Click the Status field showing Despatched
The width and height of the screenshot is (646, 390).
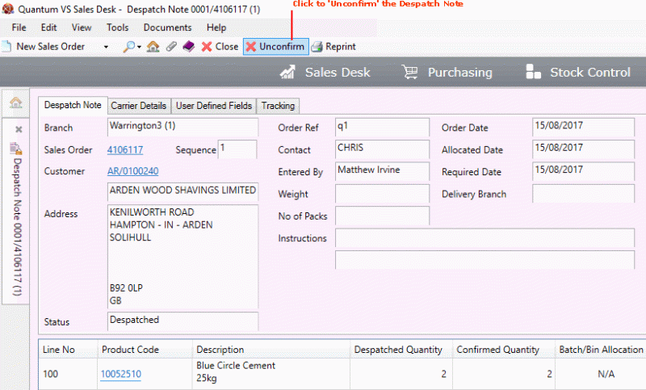pos(182,321)
